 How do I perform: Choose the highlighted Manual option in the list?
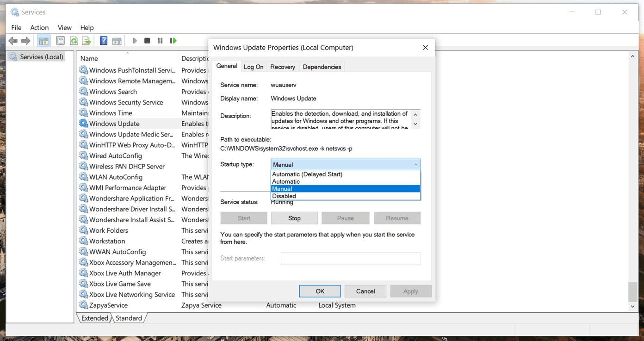346,189
